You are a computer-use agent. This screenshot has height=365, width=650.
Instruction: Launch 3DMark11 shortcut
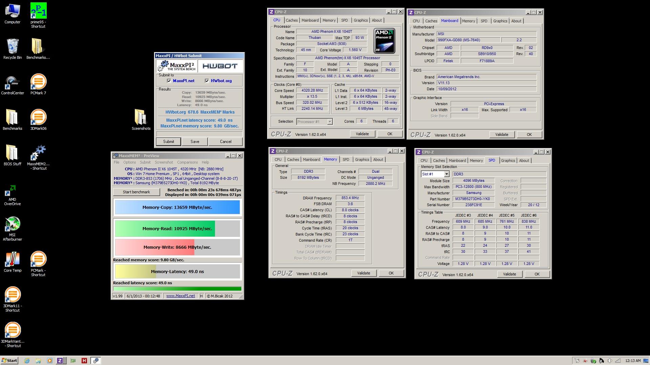tap(13, 299)
